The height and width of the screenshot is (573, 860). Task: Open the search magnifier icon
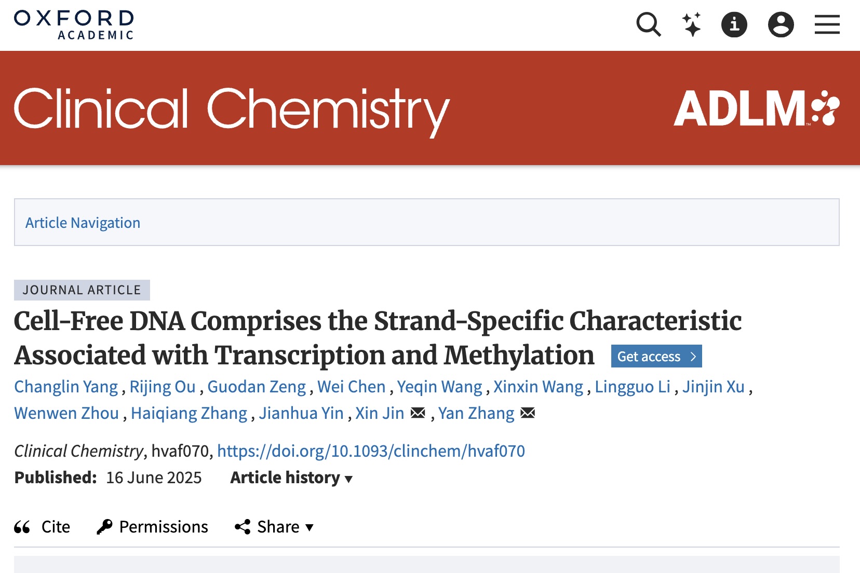649,24
